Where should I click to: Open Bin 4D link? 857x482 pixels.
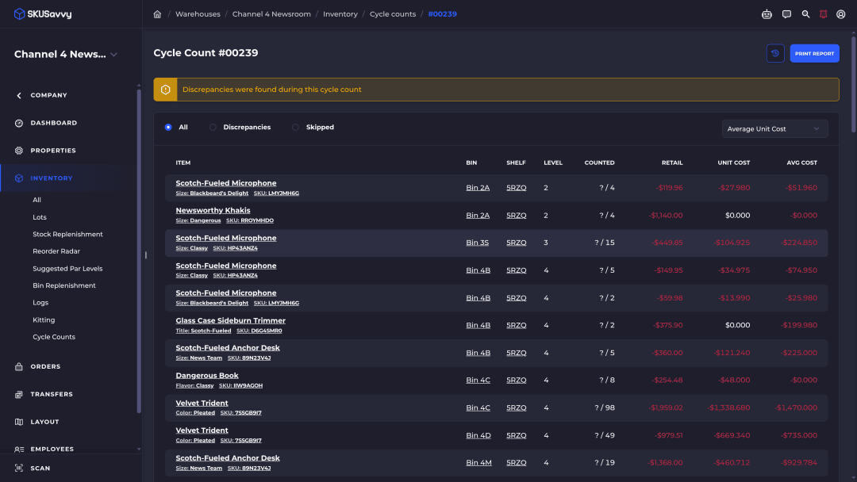point(478,435)
